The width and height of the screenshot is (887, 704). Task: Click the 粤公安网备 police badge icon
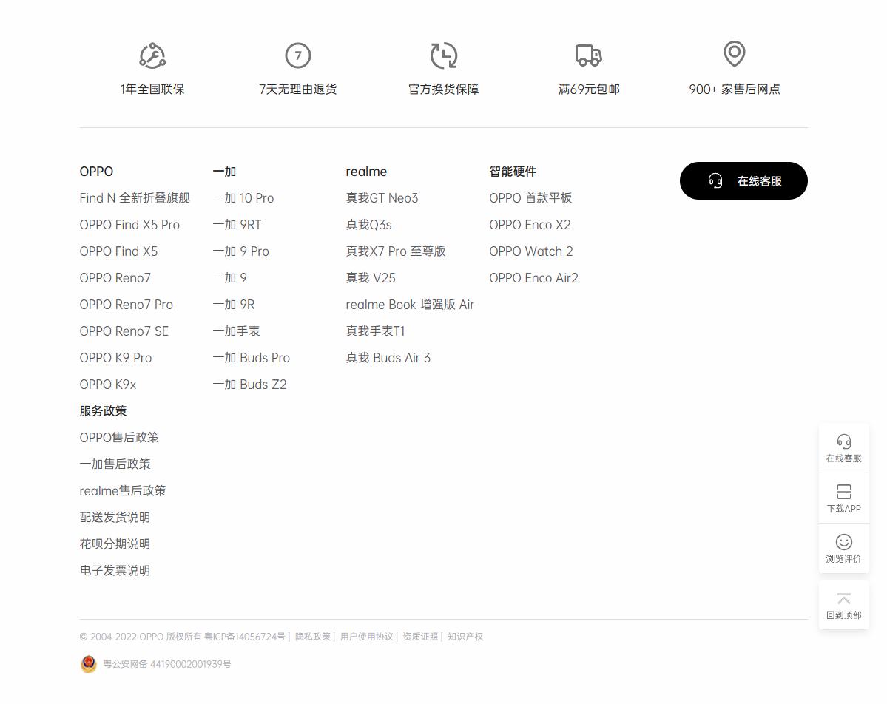coord(89,663)
